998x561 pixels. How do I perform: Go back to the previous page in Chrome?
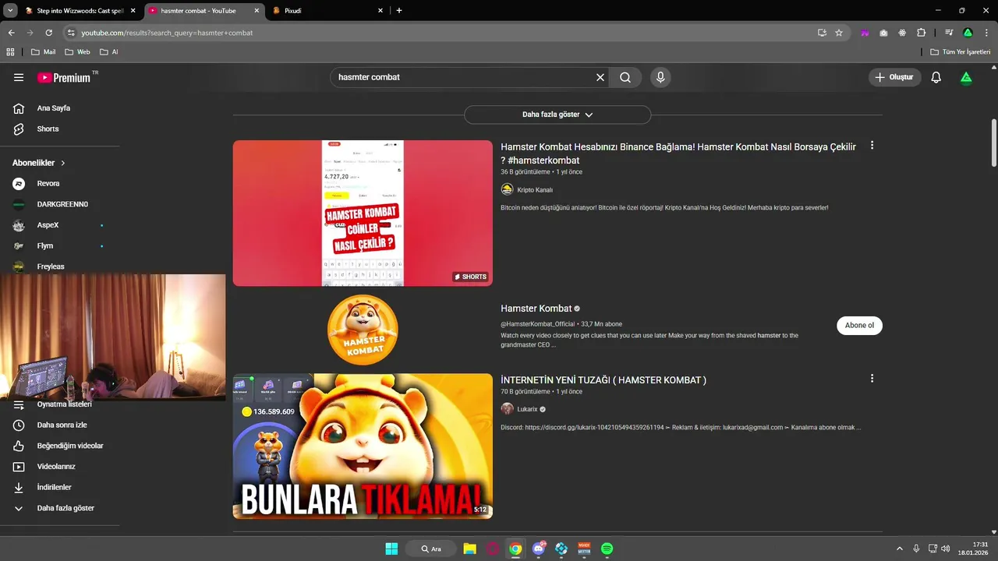click(x=11, y=33)
